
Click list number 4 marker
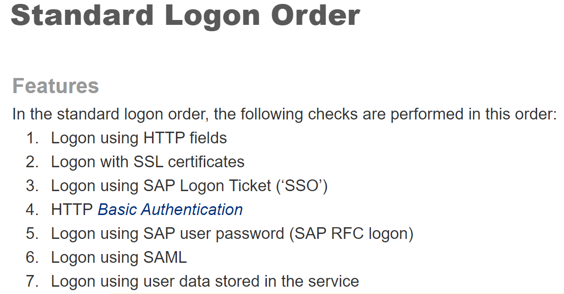pos(32,210)
